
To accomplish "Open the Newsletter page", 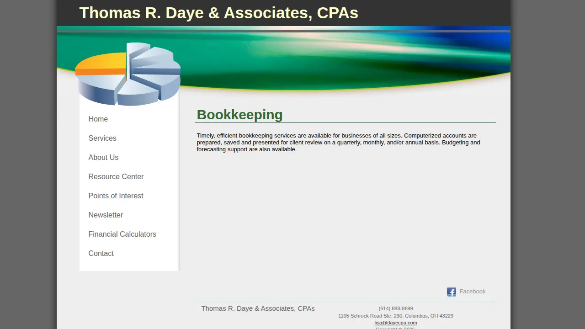I will point(106,215).
